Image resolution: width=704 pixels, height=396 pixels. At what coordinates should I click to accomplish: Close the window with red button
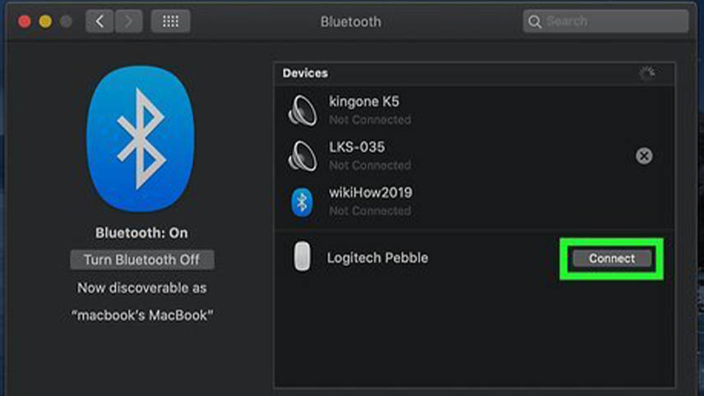click(x=24, y=21)
